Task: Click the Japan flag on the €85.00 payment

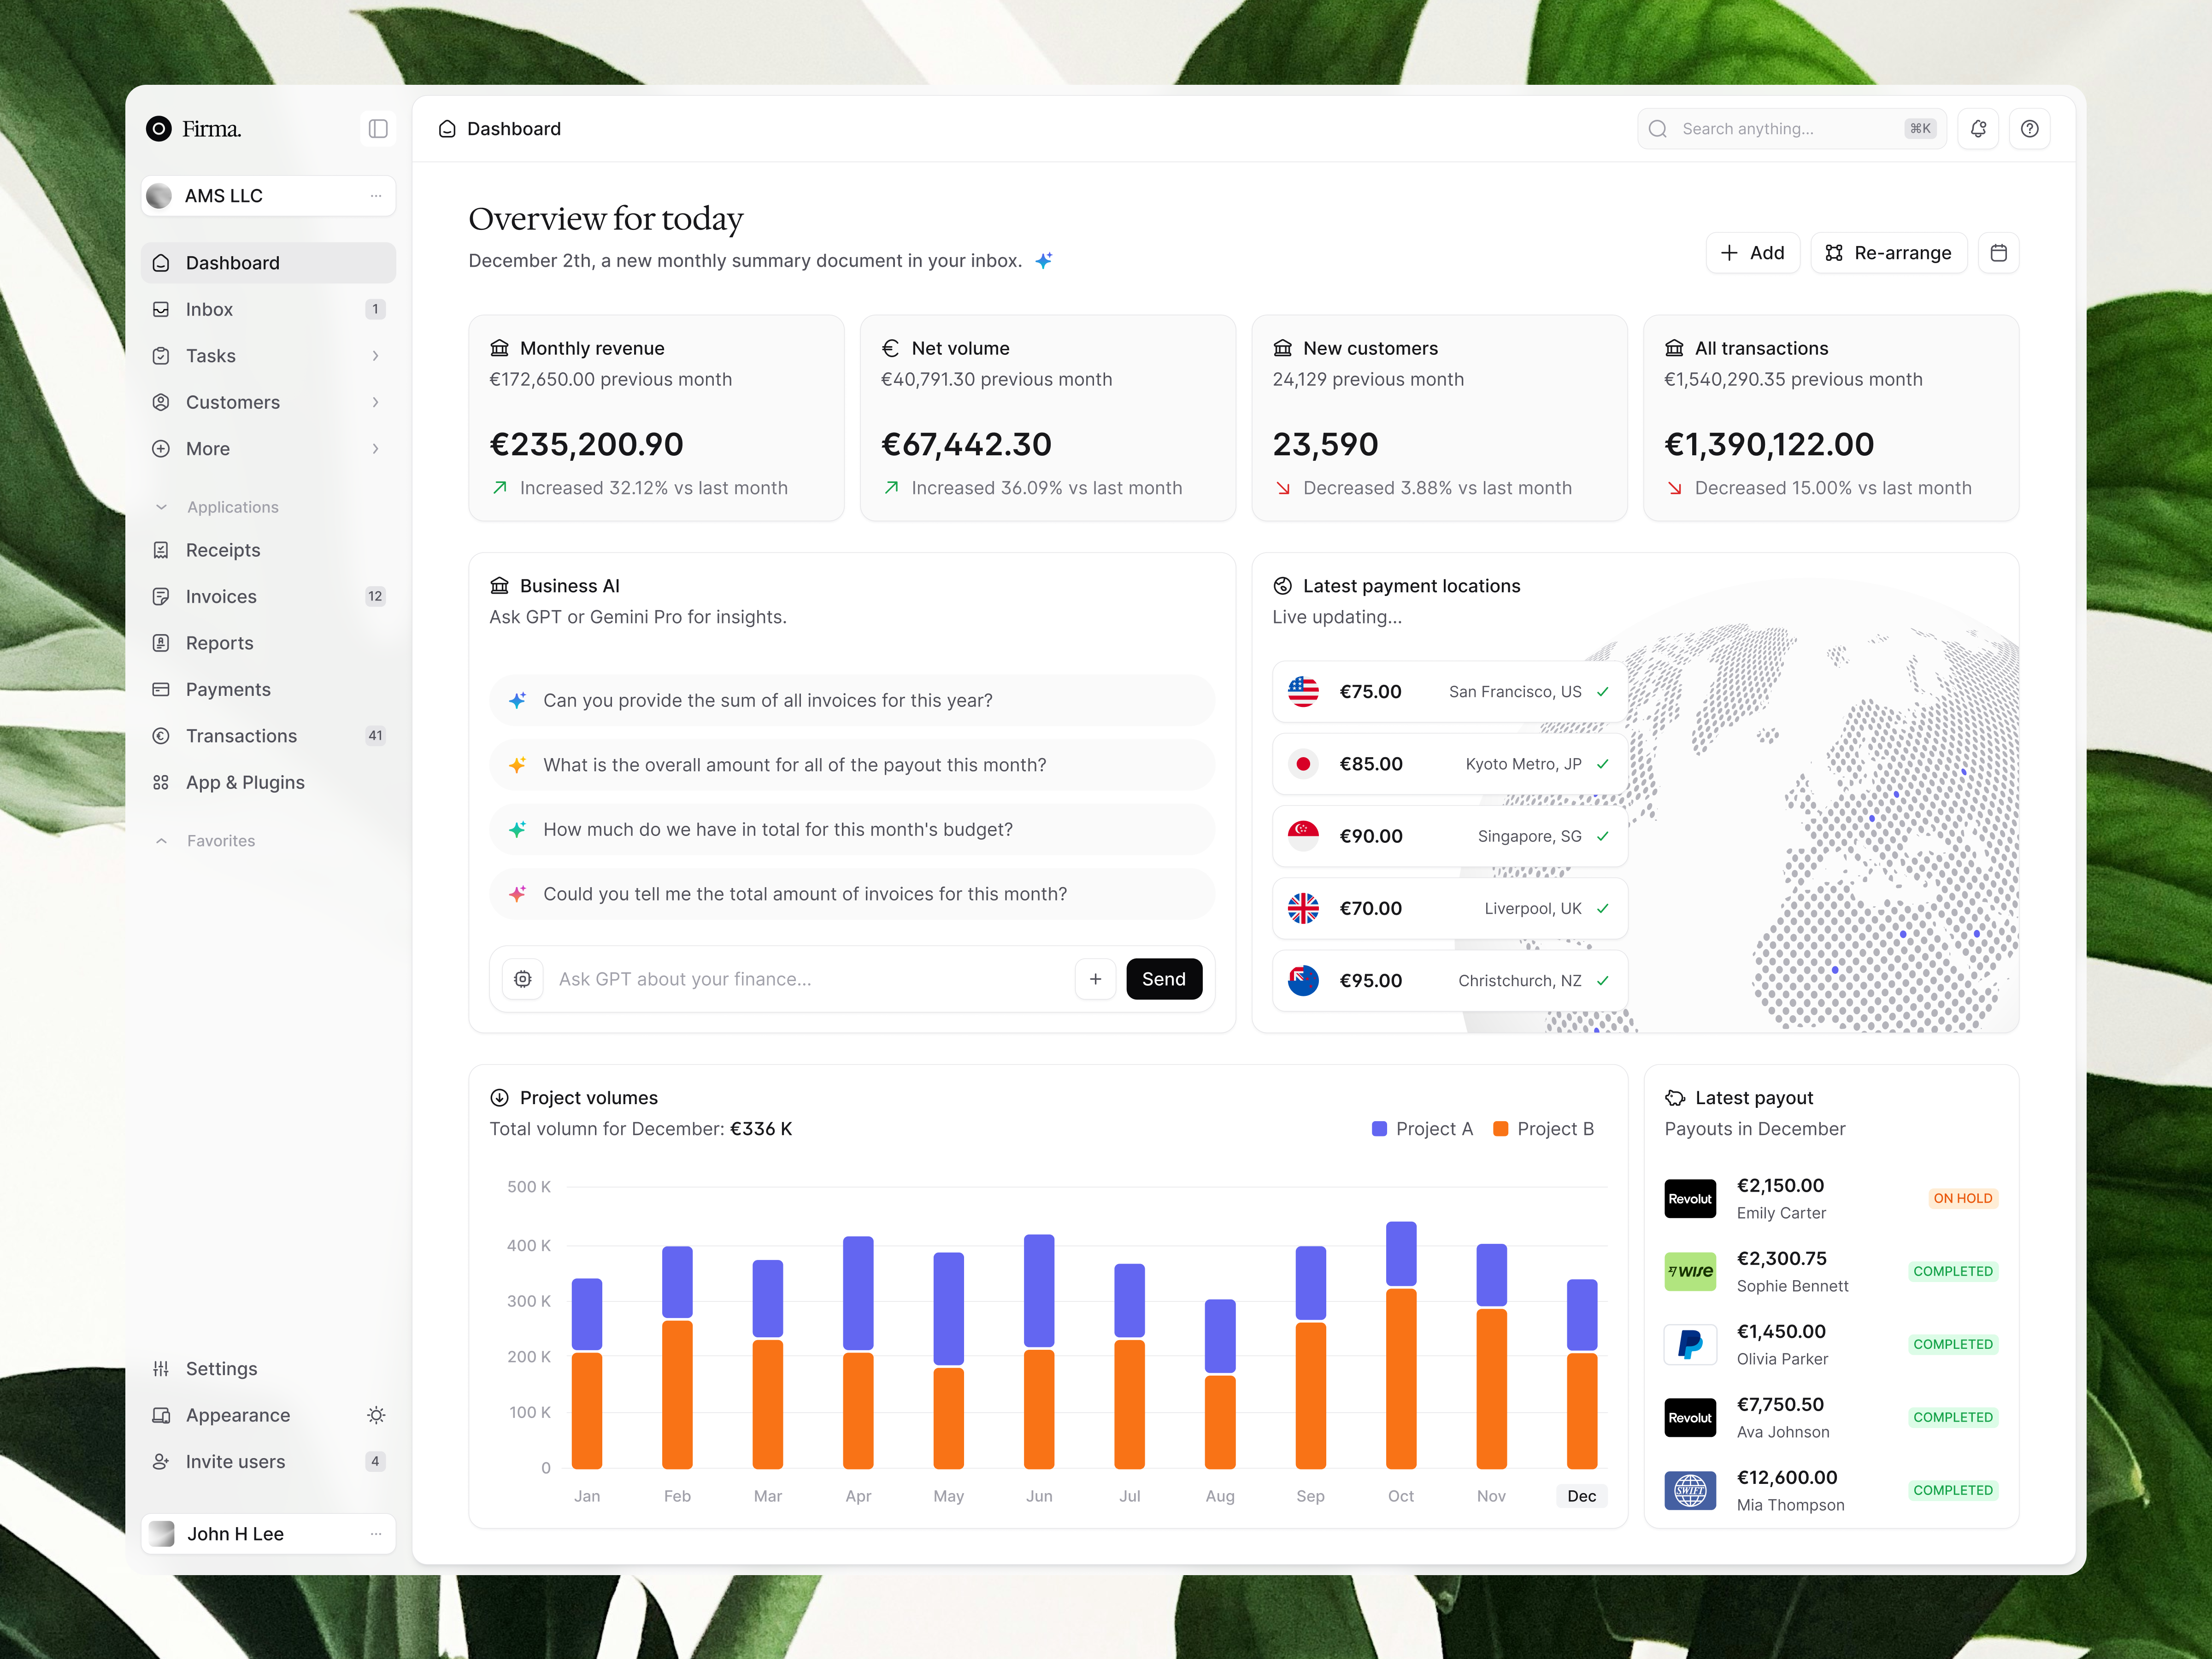Action: (x=1303, y=764)
